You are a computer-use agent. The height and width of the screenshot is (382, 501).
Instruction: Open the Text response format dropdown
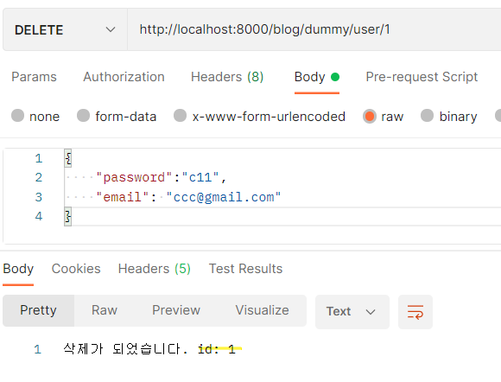[x=352, y=312]
